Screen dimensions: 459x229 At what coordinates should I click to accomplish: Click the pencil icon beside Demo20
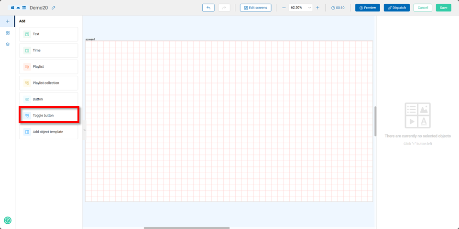54,8
